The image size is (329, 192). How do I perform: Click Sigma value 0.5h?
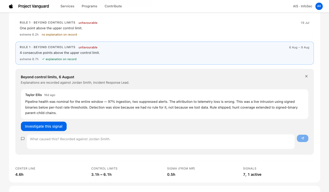(x=171, y=174)
